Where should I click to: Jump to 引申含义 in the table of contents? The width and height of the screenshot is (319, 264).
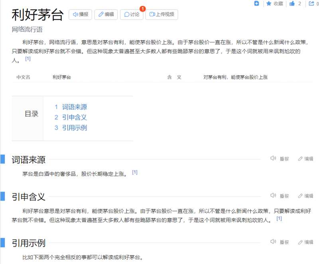(x=75, y=117)
